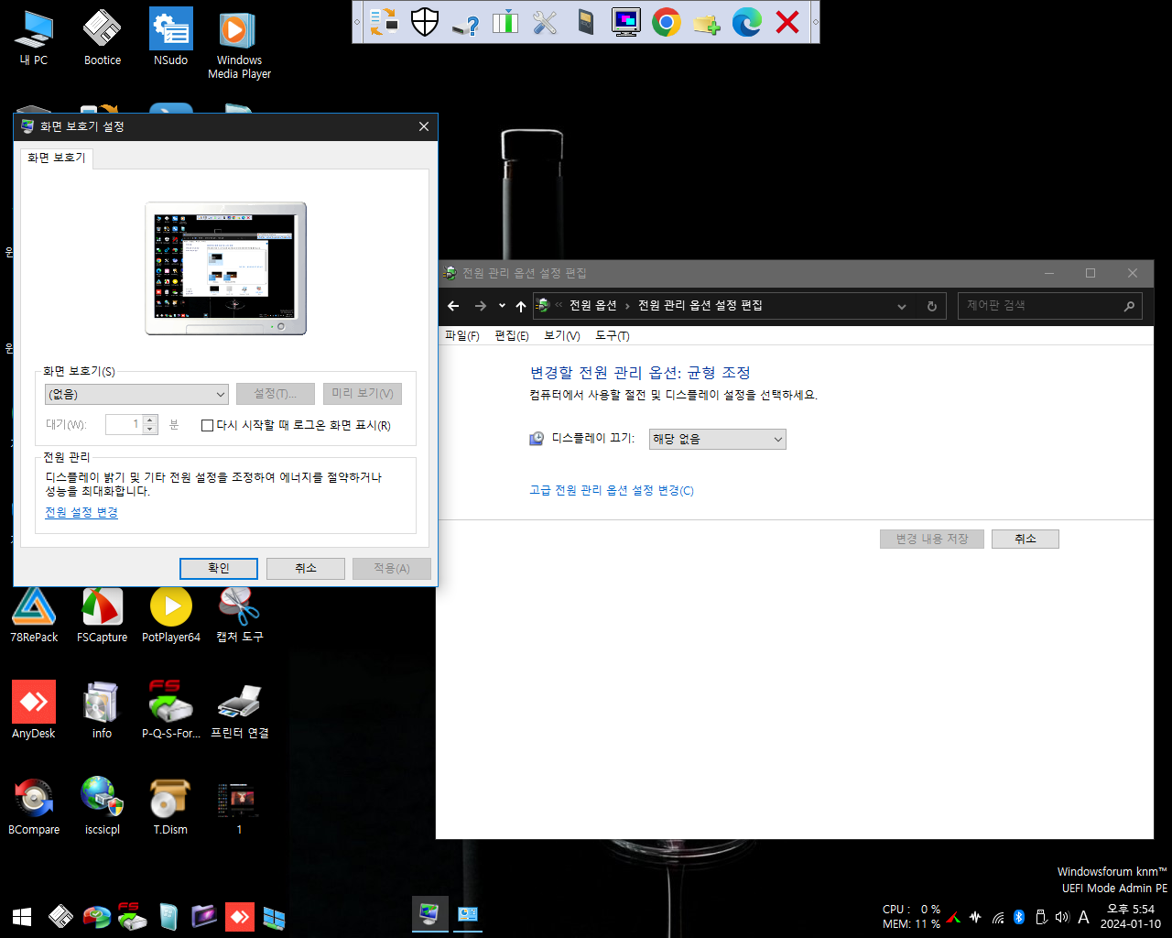
Task: Expand the address bar history chevron
Action: [902, 306]
